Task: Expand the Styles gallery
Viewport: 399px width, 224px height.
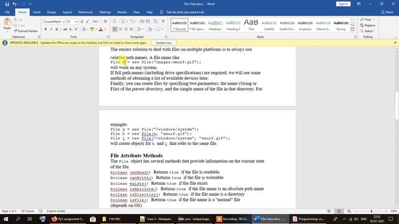Action: point(352,30)
